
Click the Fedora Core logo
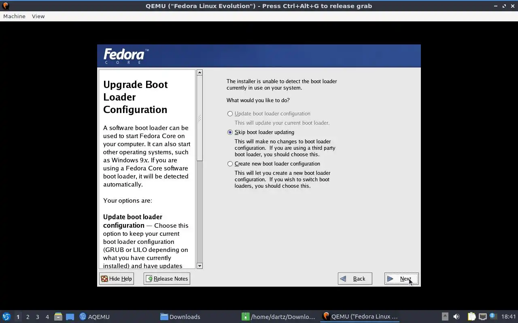[126, 56]
